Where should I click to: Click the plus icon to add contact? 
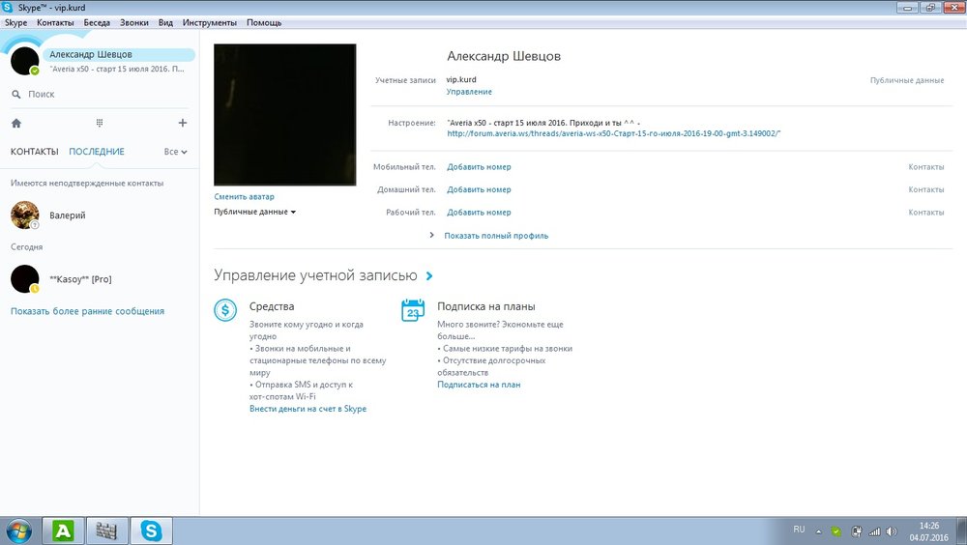click(183, 123)
